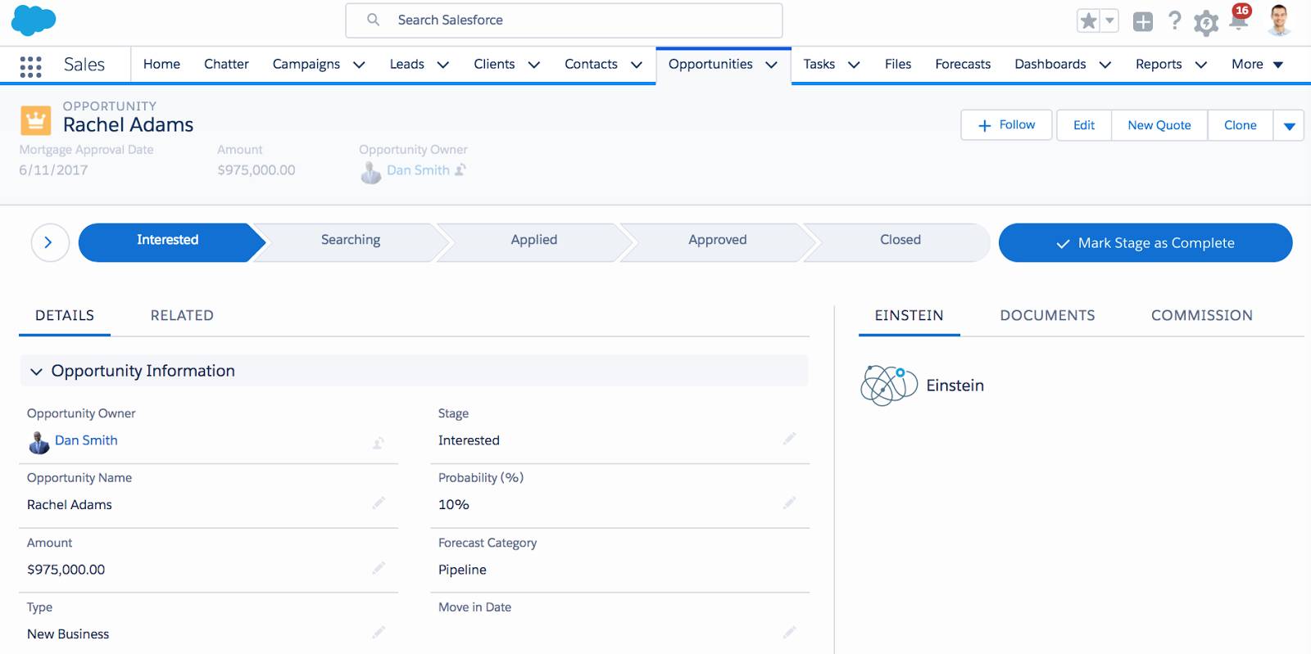Viewport: 1311px width, 654px height.
Task: Click the Favorites star icon
Action: 1088,21
